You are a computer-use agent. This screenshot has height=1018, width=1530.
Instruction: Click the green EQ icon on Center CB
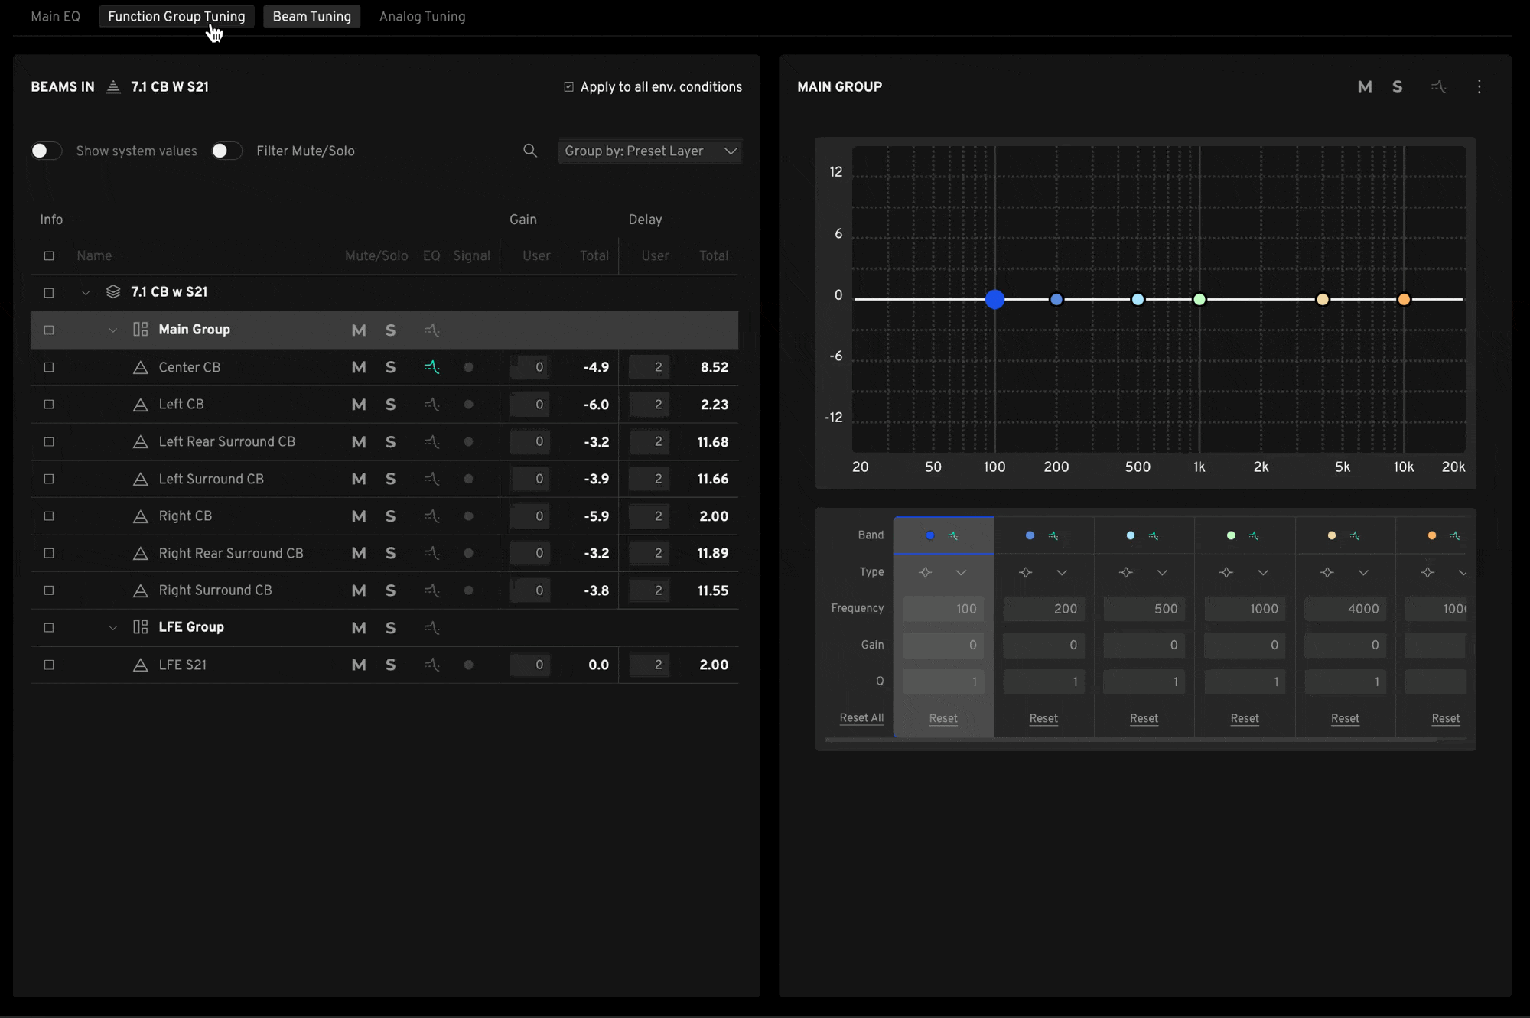[x=431, y=367]
